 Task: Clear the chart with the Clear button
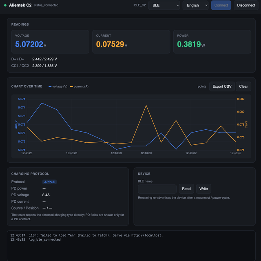[243, 86]
